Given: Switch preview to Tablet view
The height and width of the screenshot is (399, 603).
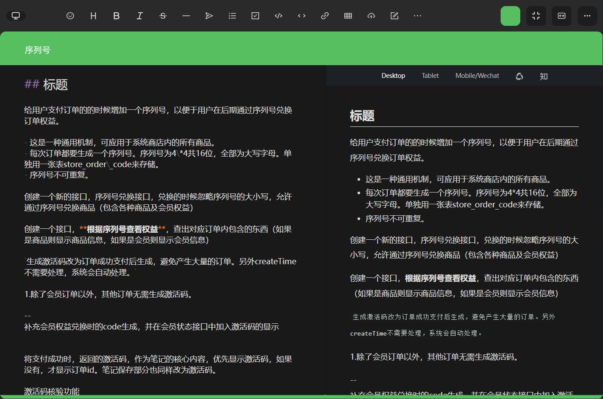Looking at the screenshot, I should (430, 75).
